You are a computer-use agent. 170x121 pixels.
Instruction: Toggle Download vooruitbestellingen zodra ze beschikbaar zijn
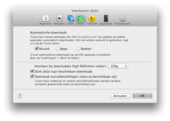click(32, 77)
